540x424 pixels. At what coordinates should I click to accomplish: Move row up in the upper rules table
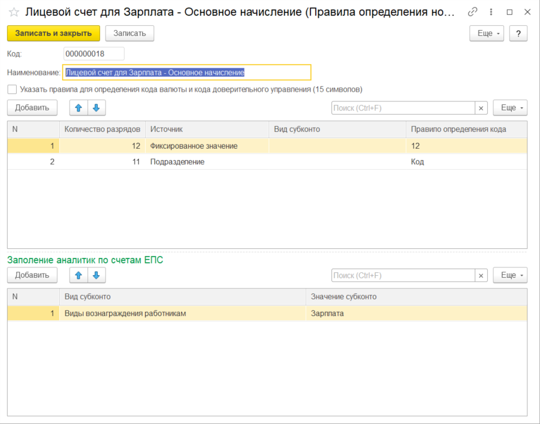click(79, 108)
